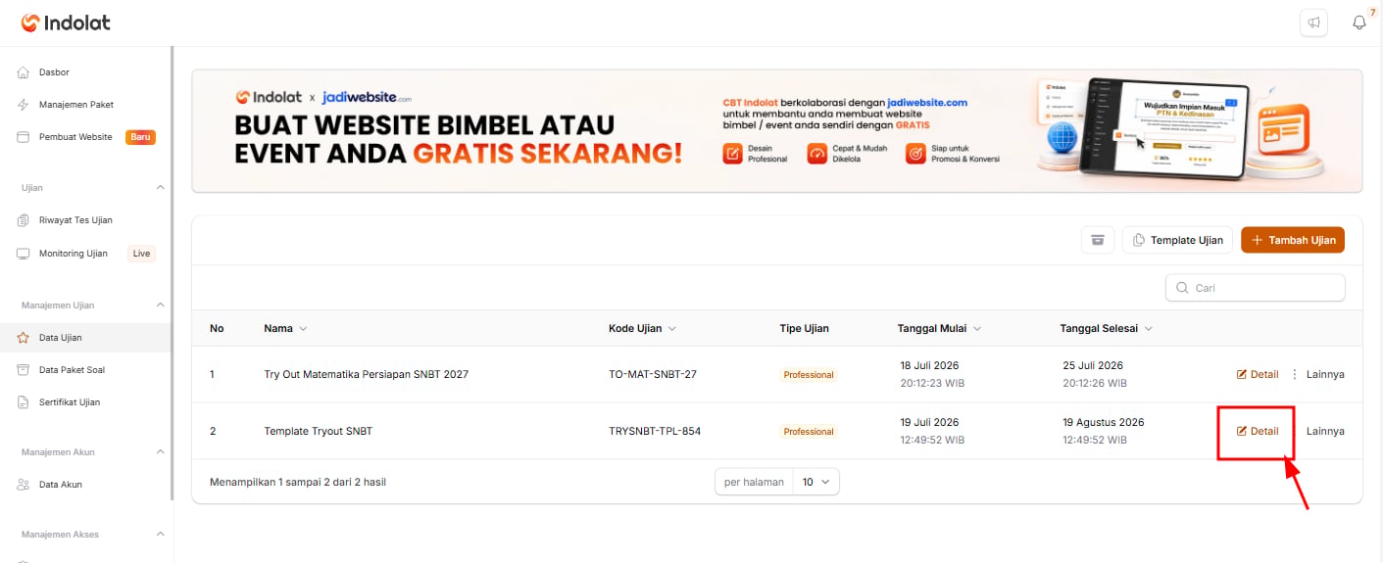Click the plus icon on Tambah Ujian button
1383x563 pixels.
point(1257,240)
